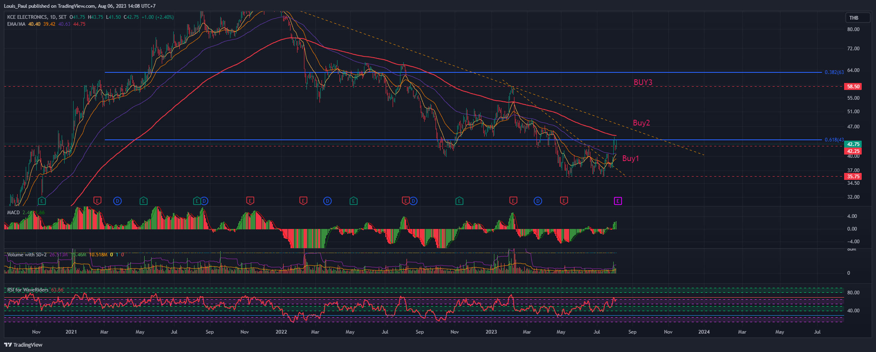Viewport: 876px width, 352px height.
Task: Select the MACD indicator label
Action: point(13,213)
